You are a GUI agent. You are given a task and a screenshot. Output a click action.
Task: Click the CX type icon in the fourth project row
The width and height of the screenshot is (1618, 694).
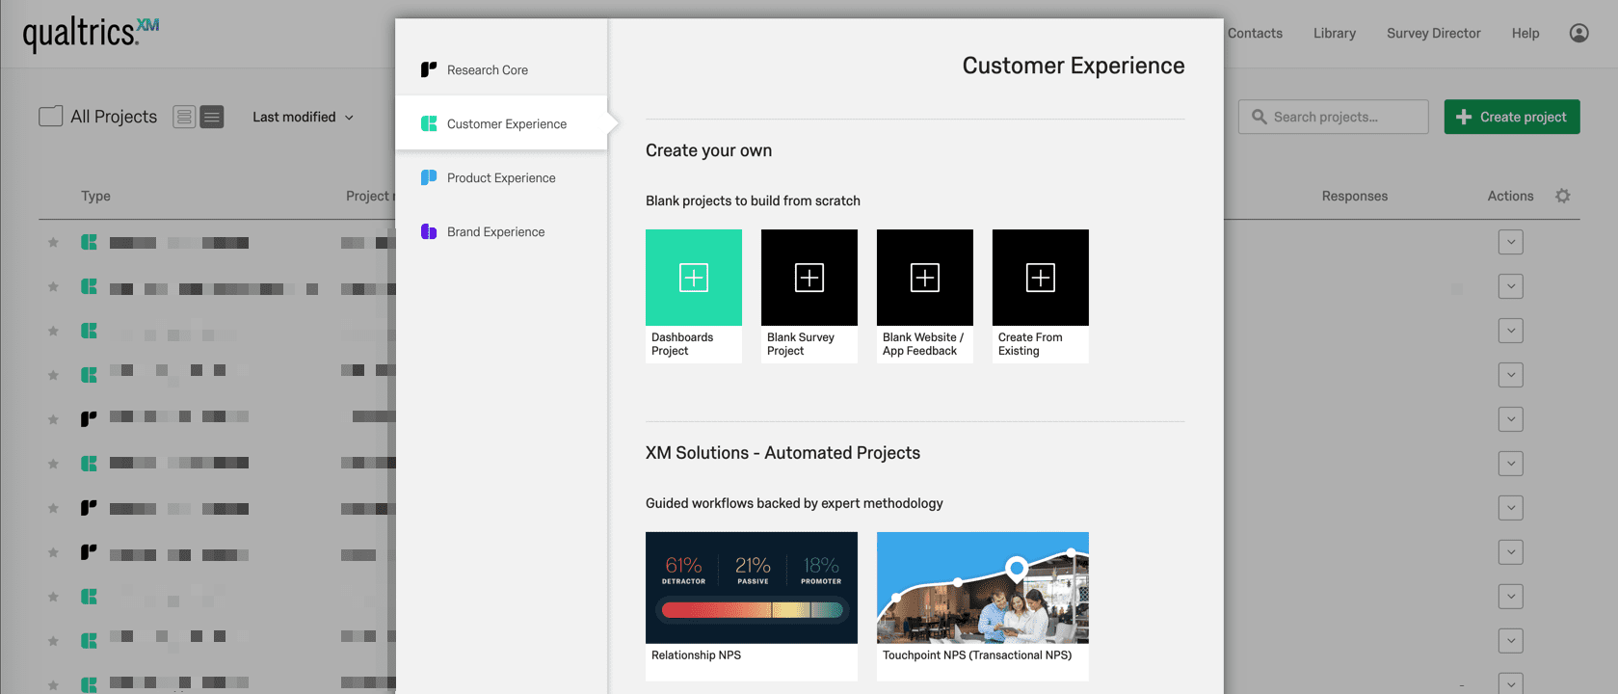pyautogui.click(x=89, y=375)
